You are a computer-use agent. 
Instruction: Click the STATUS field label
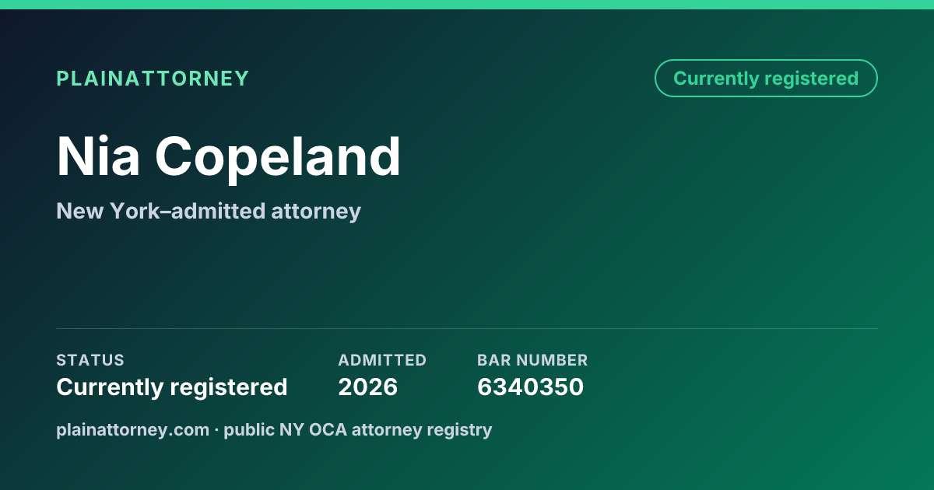click(x=90, y=360)
